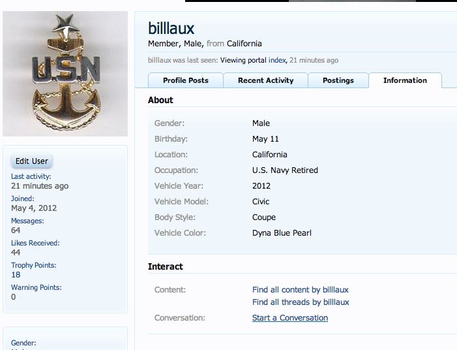Click the Likes Received label
This screenshot has width=457, height=350.
tap(35, 243)
